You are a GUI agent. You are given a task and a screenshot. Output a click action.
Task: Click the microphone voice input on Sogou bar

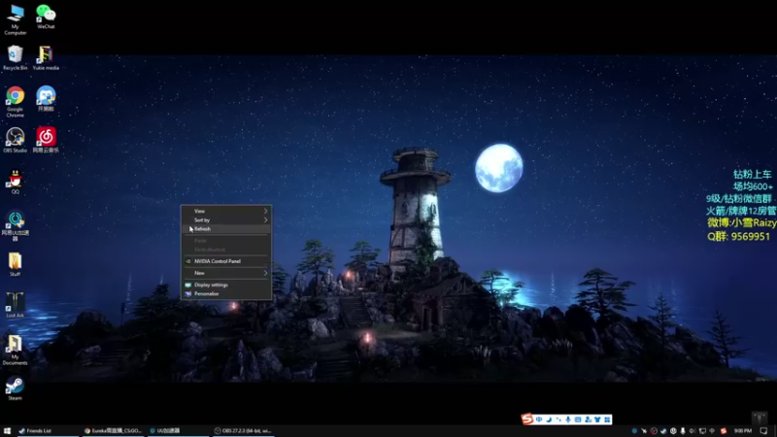pyautogui.click(x=568, y=420)
